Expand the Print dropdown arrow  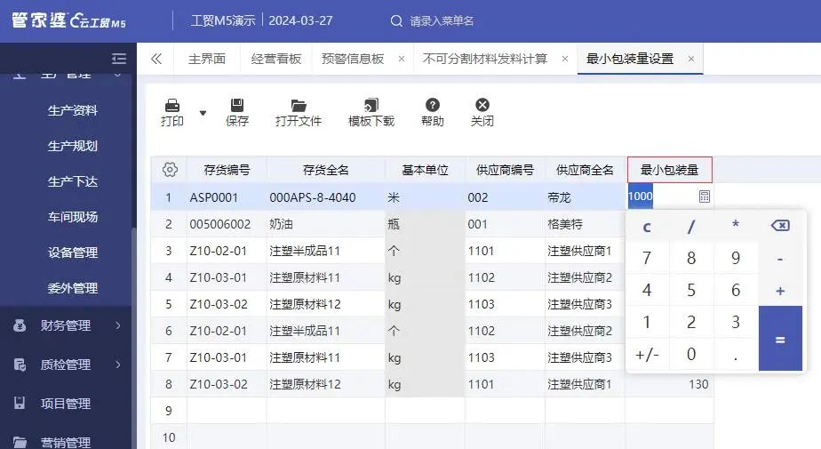tap(203, 113)
